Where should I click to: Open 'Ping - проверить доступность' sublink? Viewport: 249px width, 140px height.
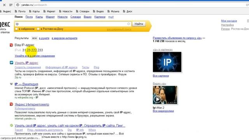click(x=45, y=130)
